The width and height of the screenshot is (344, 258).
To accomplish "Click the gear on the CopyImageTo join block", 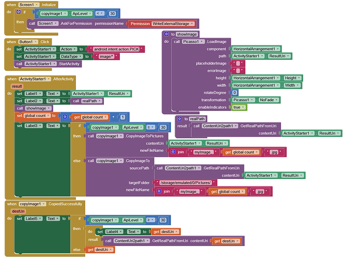I will [159, 191].
